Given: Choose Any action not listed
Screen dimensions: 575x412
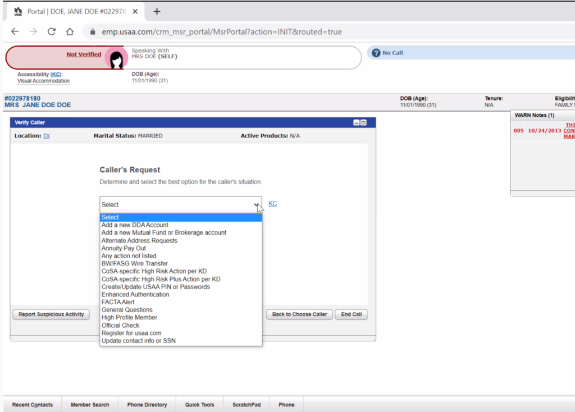Looking at the screenshot, I should (181, 256).
